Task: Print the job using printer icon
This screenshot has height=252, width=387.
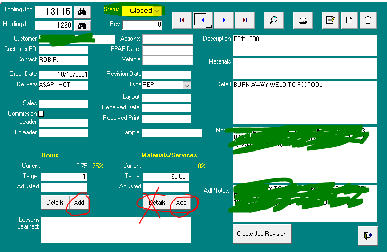Action: (x=303, y=20)
